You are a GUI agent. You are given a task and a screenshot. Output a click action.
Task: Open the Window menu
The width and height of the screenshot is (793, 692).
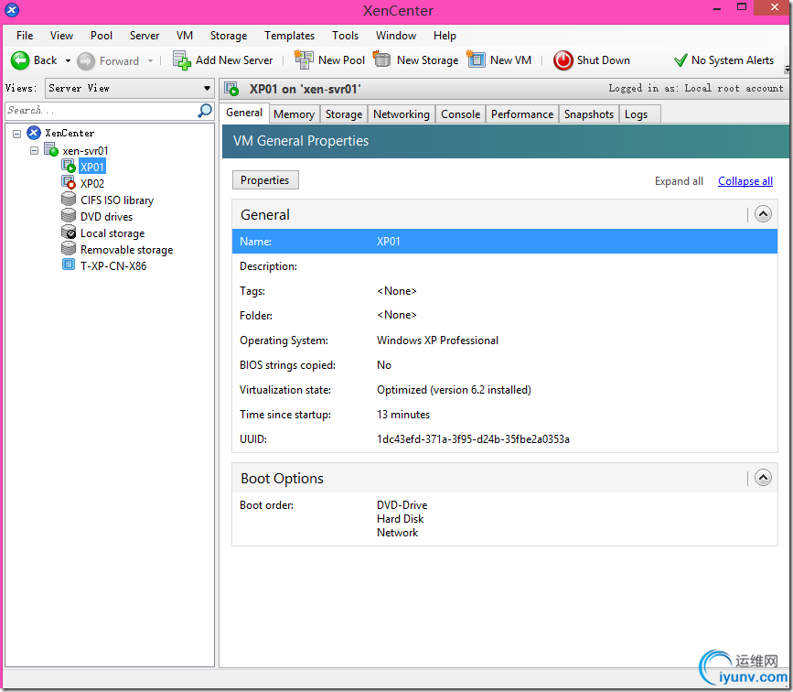(395, 36)
